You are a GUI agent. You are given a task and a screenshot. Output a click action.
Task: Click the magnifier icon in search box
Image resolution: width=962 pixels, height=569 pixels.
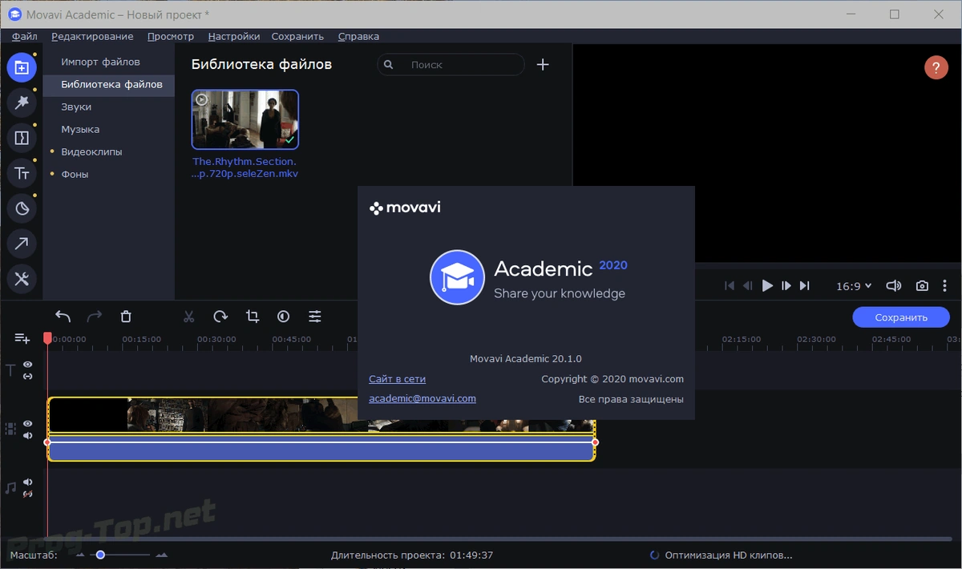point(389,65)
